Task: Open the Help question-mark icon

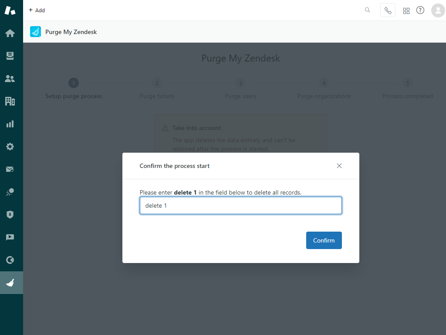Action: click(x=420, y=10)
